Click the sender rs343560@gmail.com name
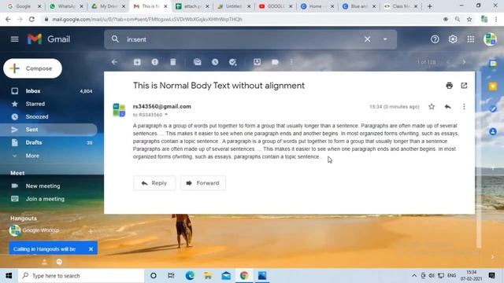 (161, 107)
